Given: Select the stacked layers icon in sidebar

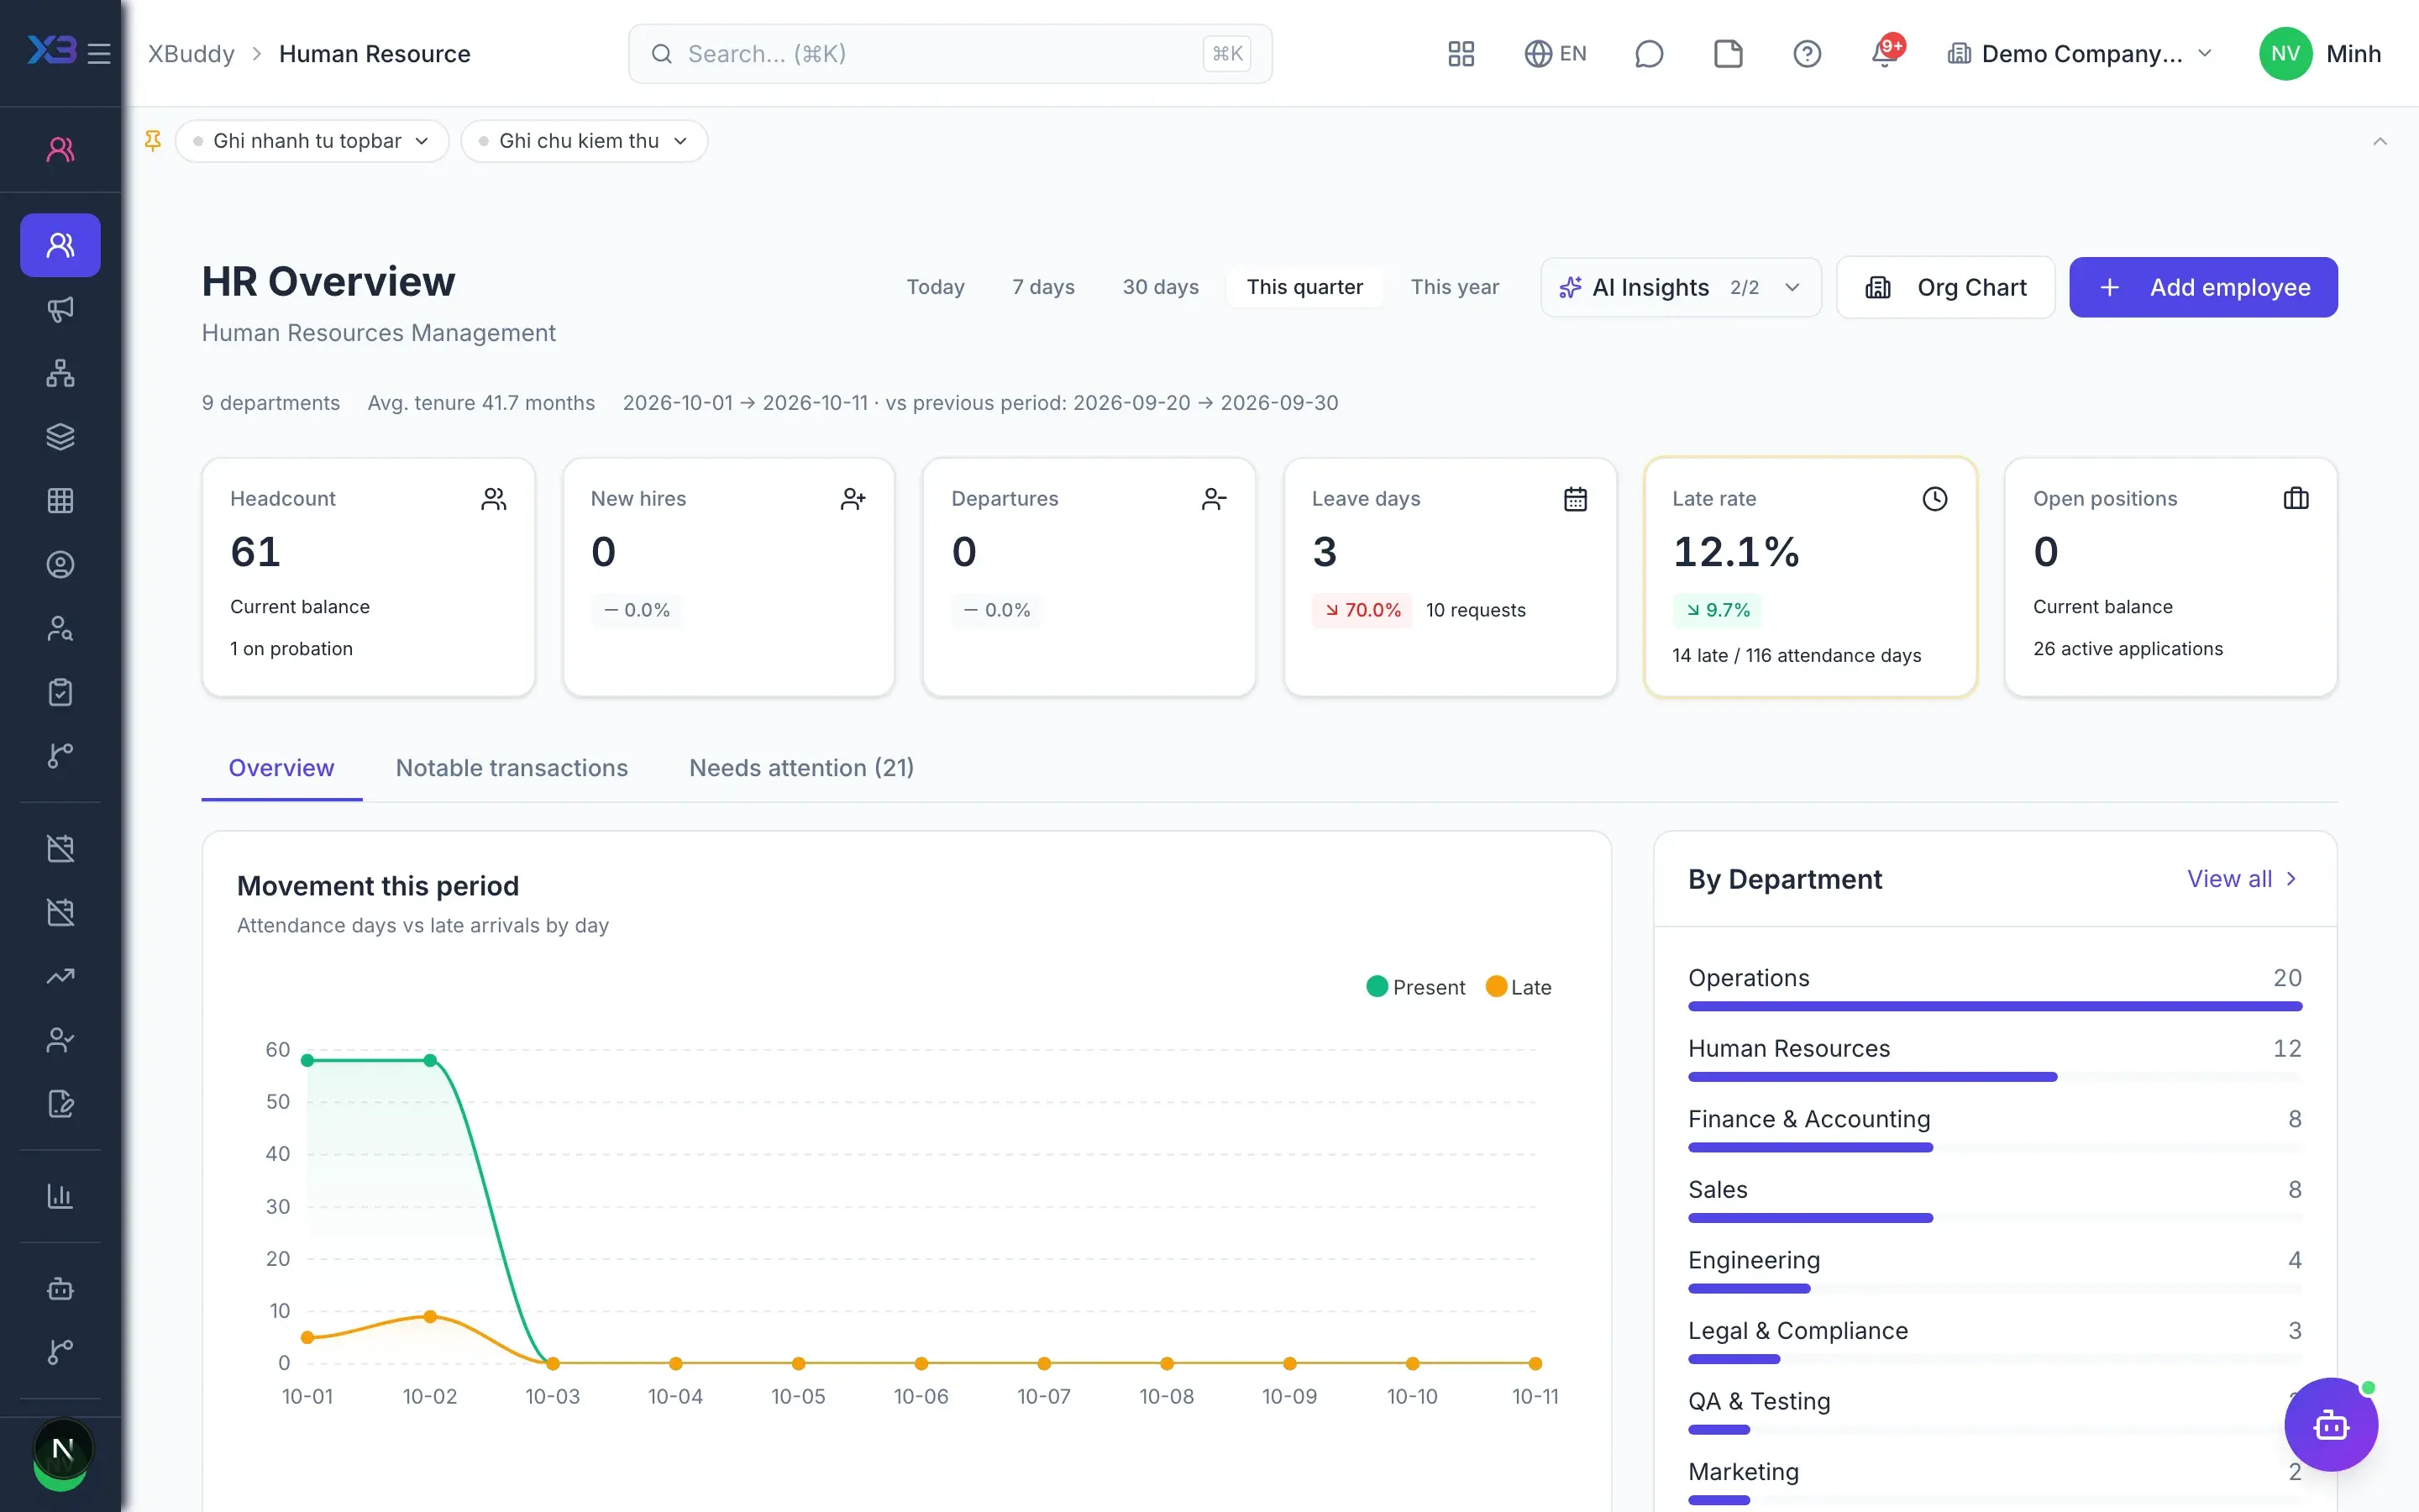Looking at the screenshot, I should pos(60,437).
